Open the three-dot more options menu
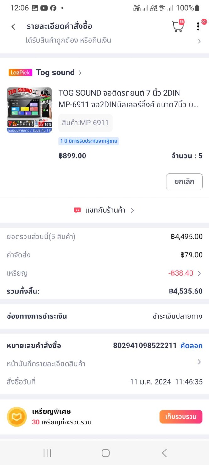Screen dimensions: 209x465 click(198, 27)
